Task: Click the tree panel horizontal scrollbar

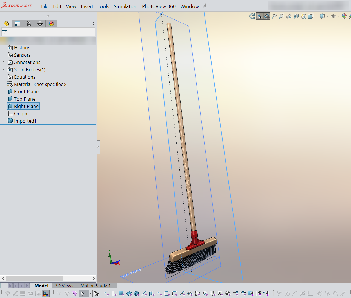Action: (48, 278)
